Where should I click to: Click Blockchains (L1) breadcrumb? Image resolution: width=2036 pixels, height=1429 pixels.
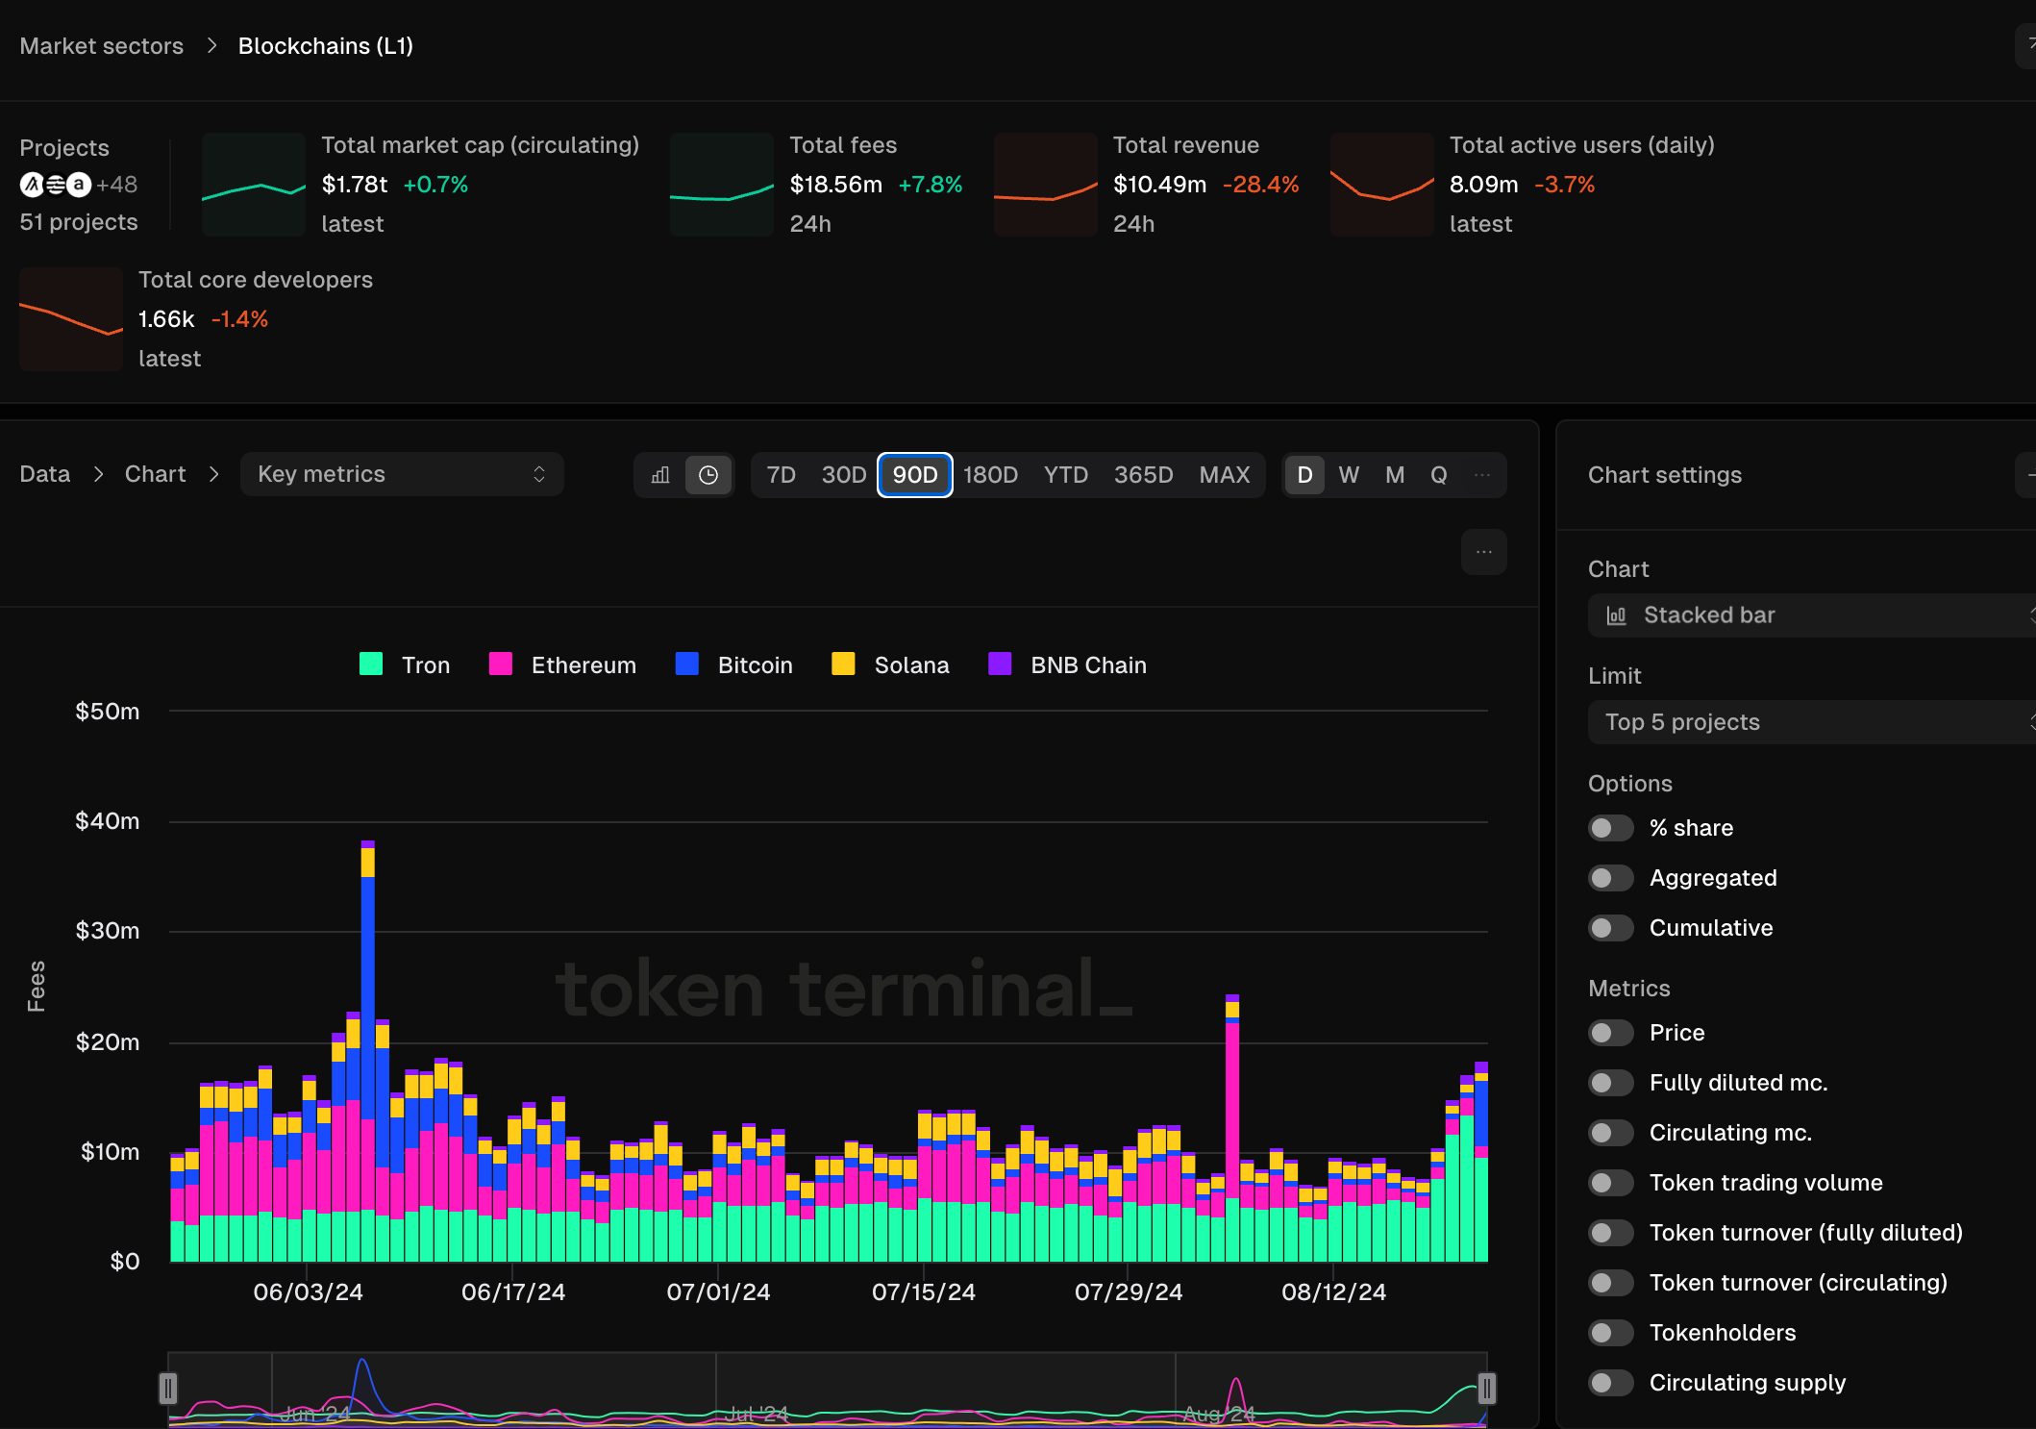[326, 46]
